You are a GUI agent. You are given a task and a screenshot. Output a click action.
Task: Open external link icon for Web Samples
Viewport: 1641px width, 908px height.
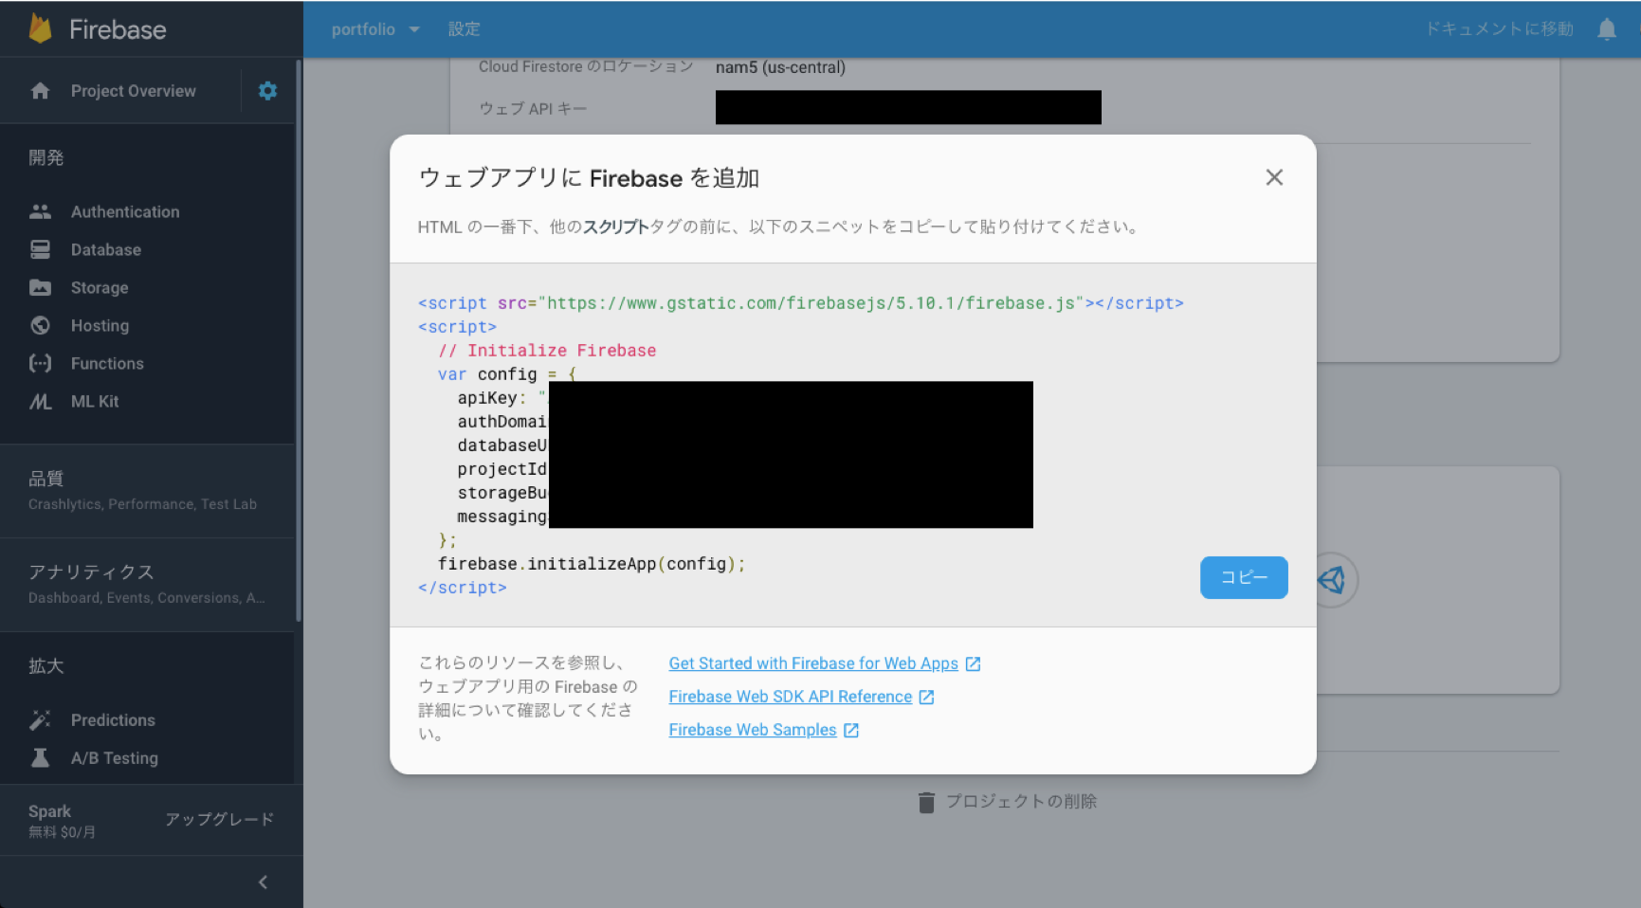[851, 730]
